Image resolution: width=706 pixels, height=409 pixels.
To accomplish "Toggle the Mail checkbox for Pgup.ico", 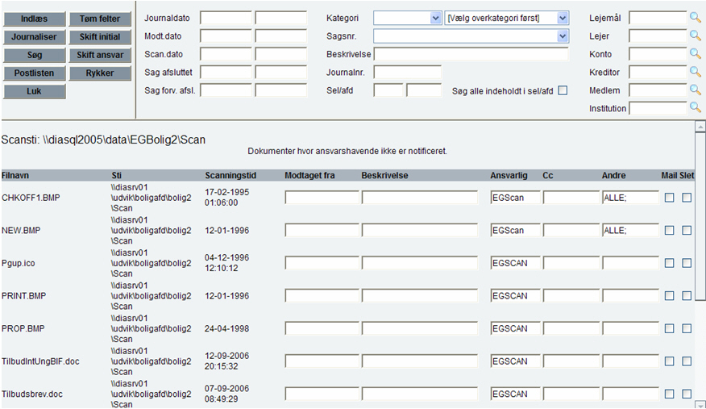I will click(x=670, y=263).
